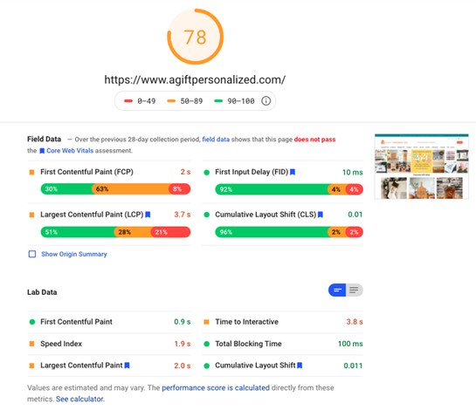Click the Core Web Vitals bookmark icon
Viewport: 476px width, 410px height.
coord(42,151)
